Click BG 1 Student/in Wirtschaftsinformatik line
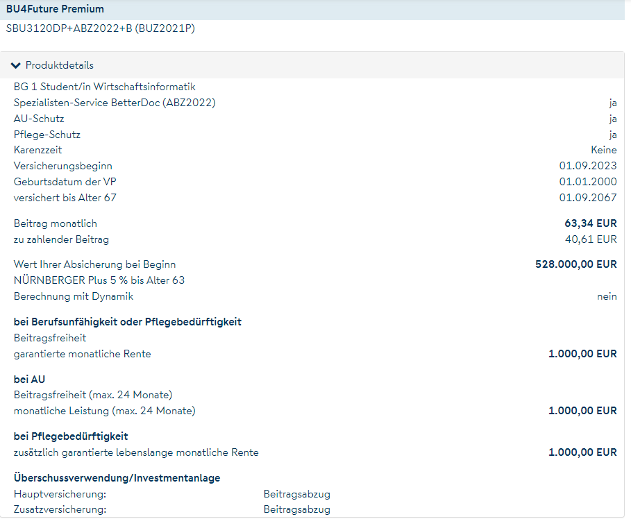Screen dimensions: 631x519 click(104, 87)
